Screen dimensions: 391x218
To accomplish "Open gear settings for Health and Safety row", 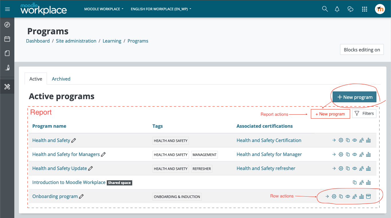I will coord(341,140).
